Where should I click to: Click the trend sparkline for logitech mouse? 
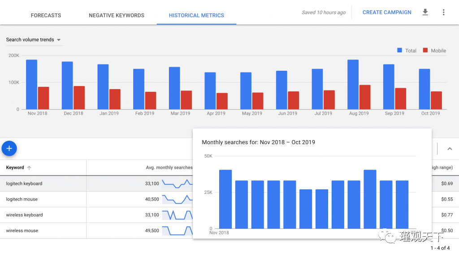pyautogui.click(x=177, y=199)
